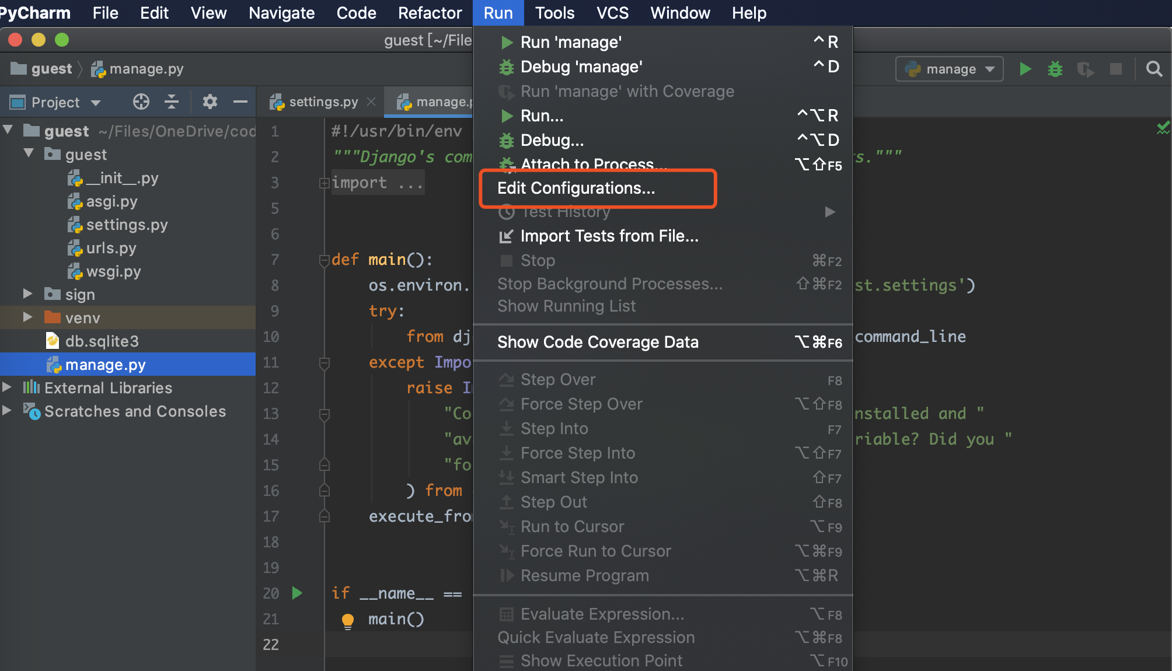Open the manage run configuration dropdown

click(950, 69)
